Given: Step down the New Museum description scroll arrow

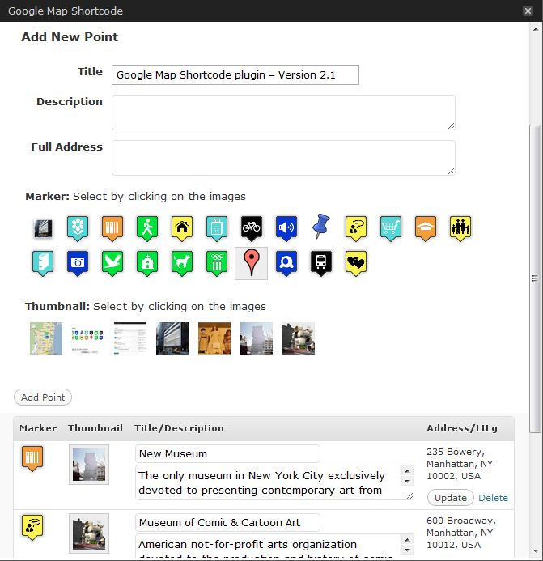Looking at the screenshot, I should pyautogui.click(x=407, y=482).
